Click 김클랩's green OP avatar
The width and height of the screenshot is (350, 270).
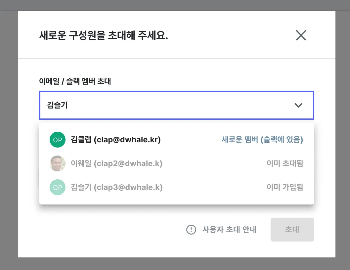[x=58, y=140]
